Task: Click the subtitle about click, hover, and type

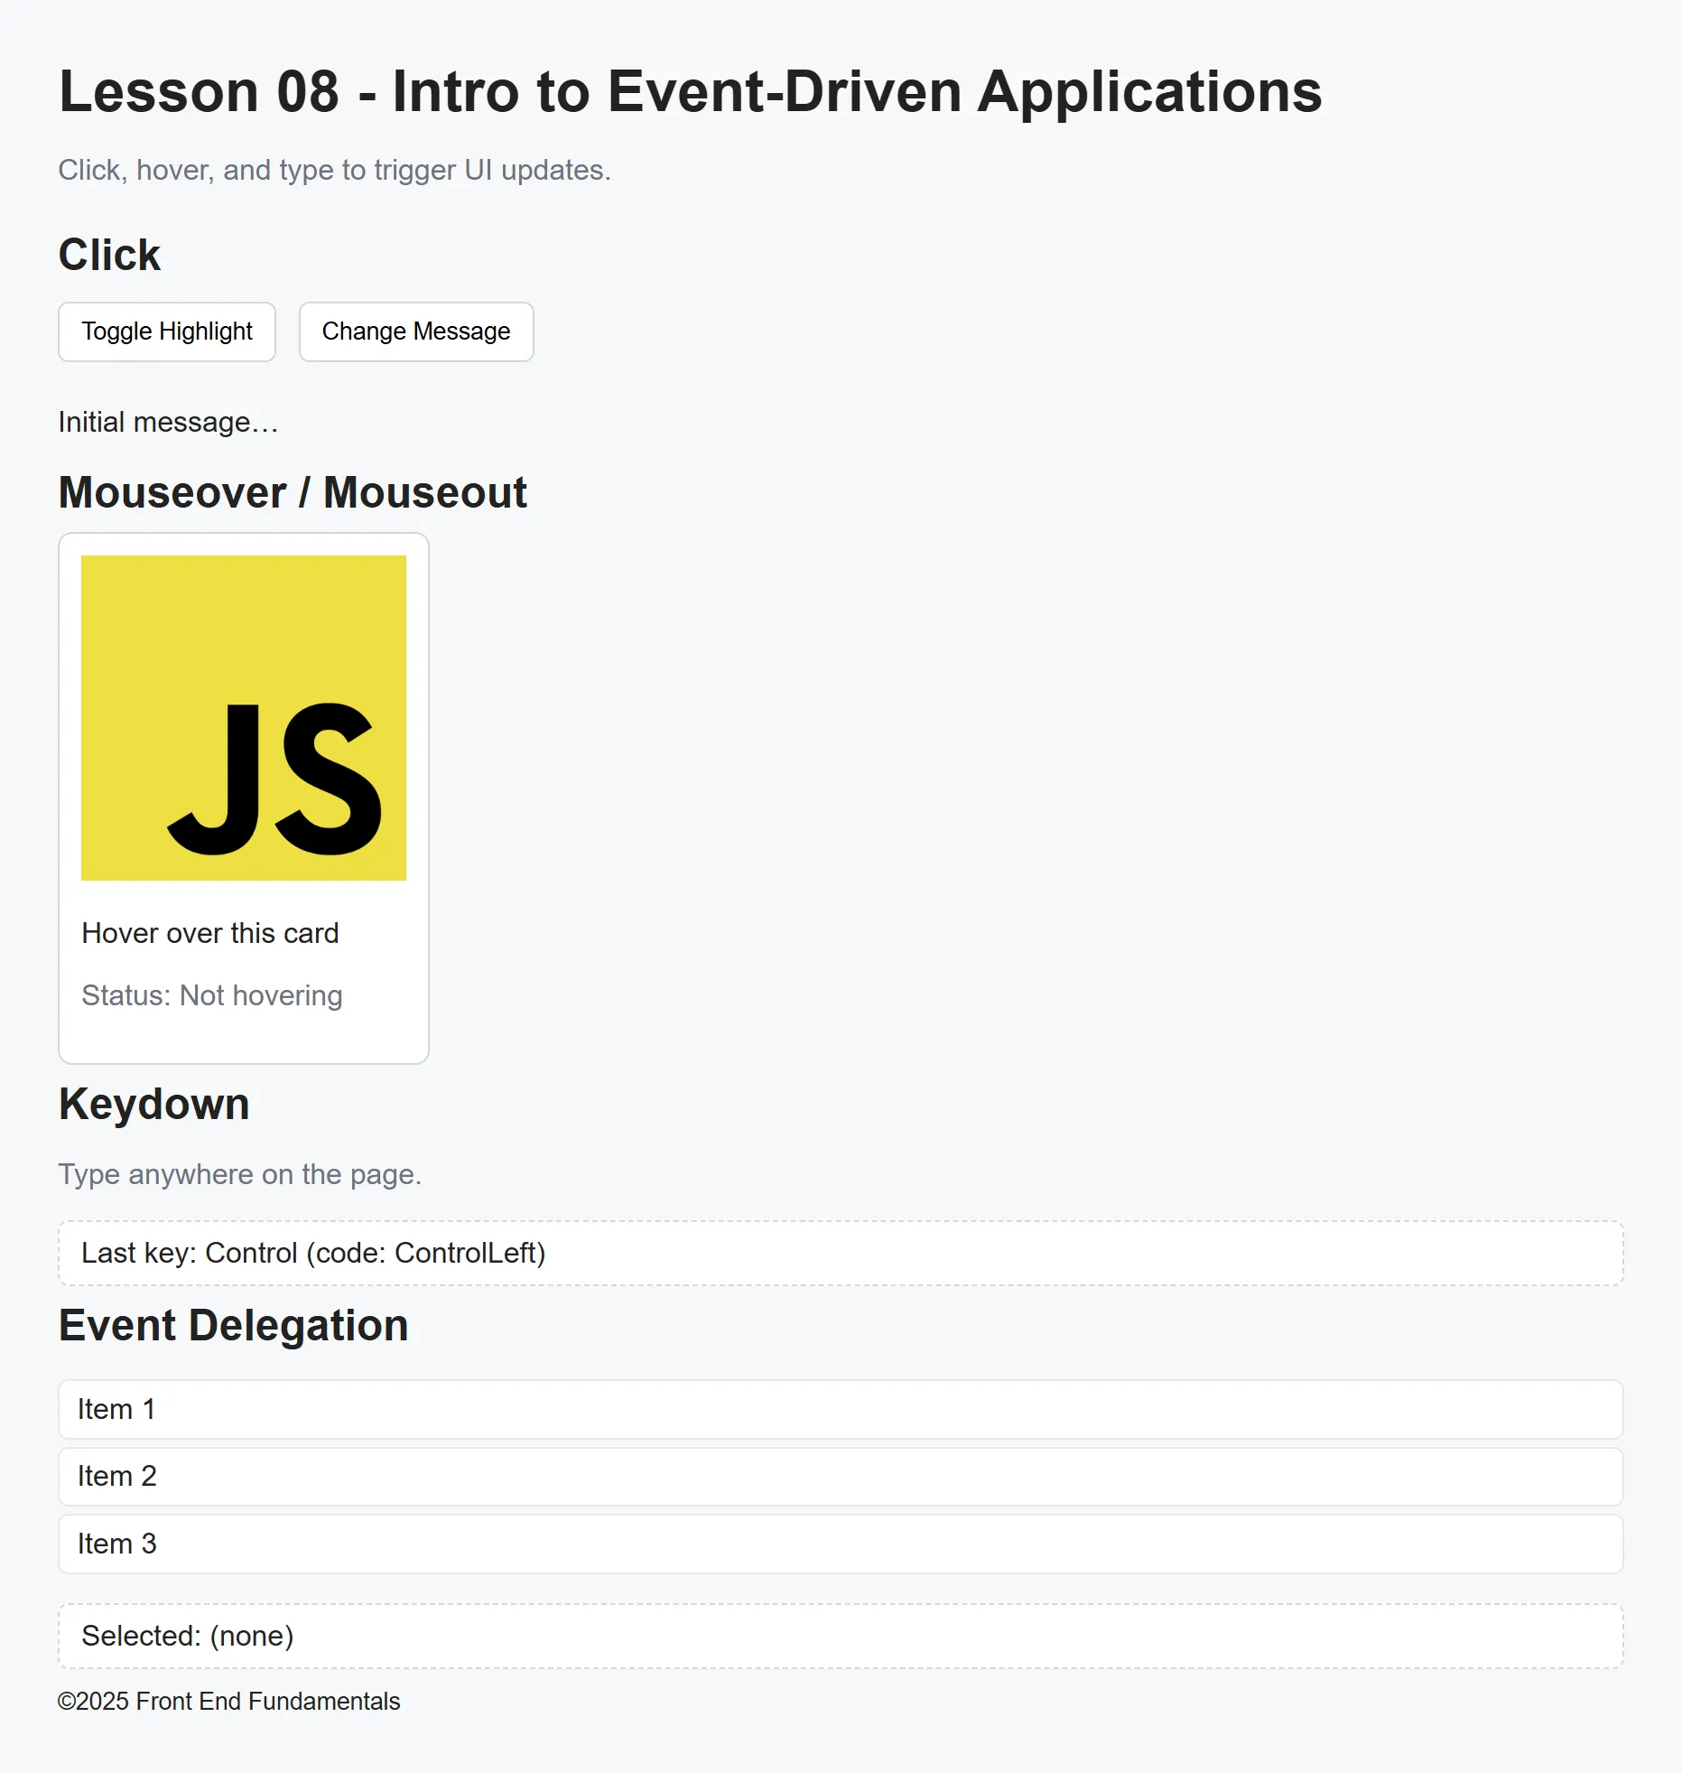Action: (x=335, y=169)
